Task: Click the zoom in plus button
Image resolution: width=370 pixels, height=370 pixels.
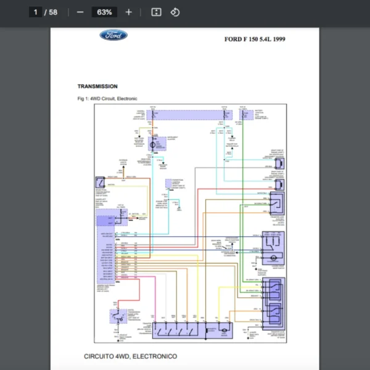Action: point(128,12)
